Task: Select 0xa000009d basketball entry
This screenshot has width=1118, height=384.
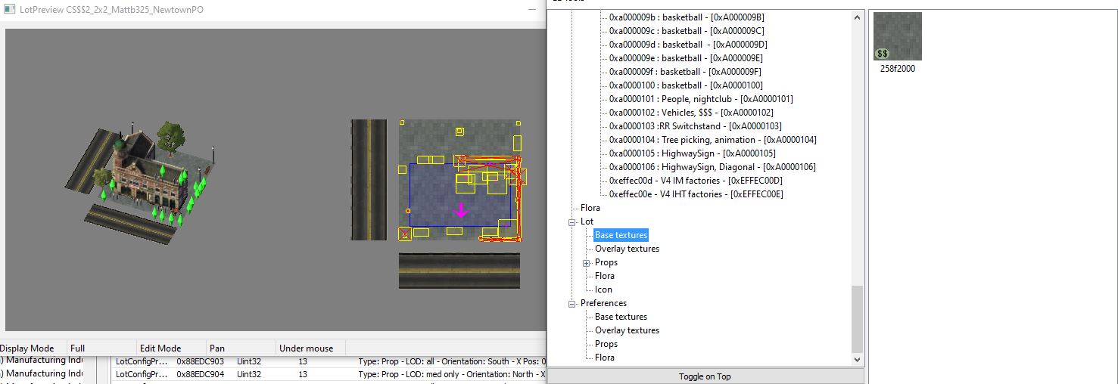Action: (688, 45)
